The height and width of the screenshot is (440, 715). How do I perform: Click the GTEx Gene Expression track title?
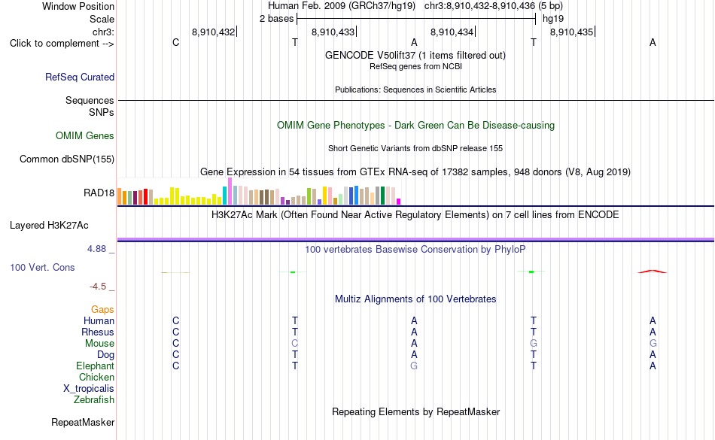(x=415, y=171)
